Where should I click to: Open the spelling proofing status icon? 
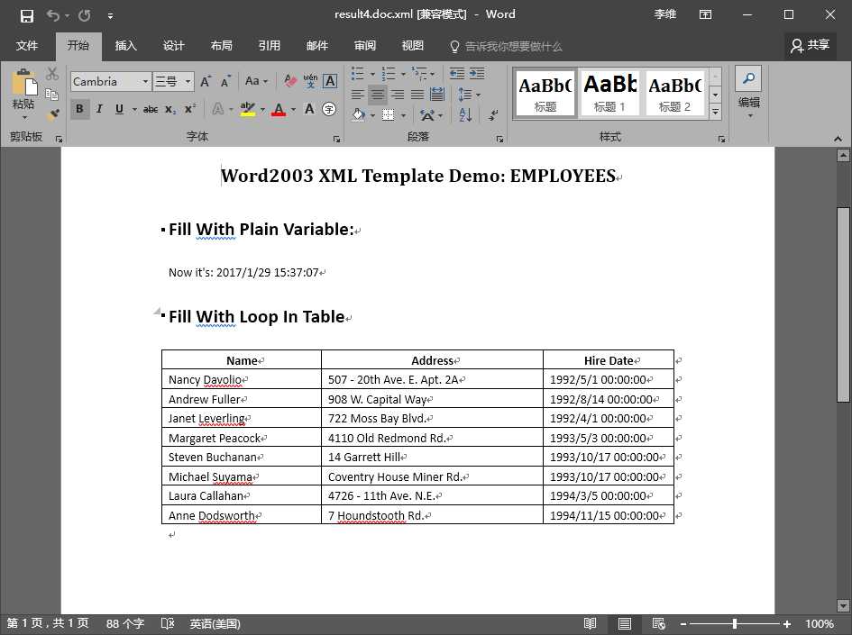coord(168,623)
